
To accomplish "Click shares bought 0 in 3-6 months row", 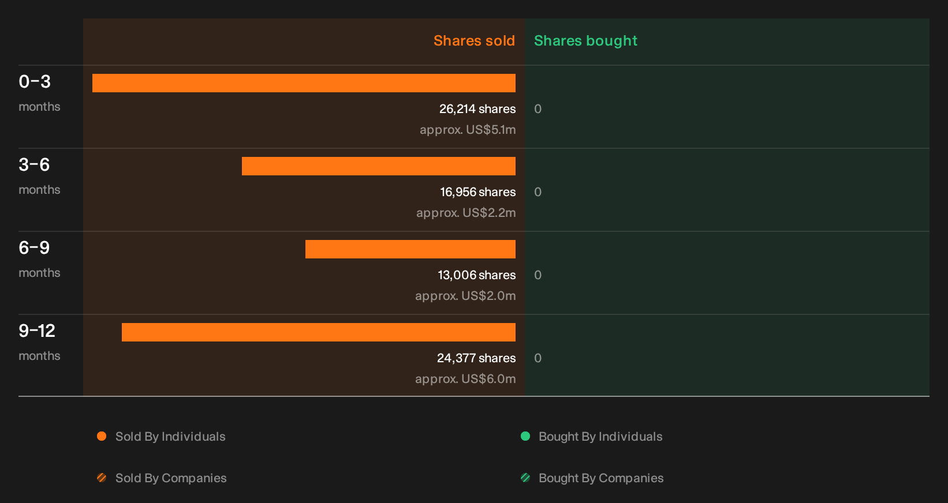I will pyautogui.click(x=538, y=192).
